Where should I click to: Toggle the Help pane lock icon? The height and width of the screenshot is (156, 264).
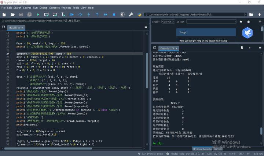click(x=248, y=22)
